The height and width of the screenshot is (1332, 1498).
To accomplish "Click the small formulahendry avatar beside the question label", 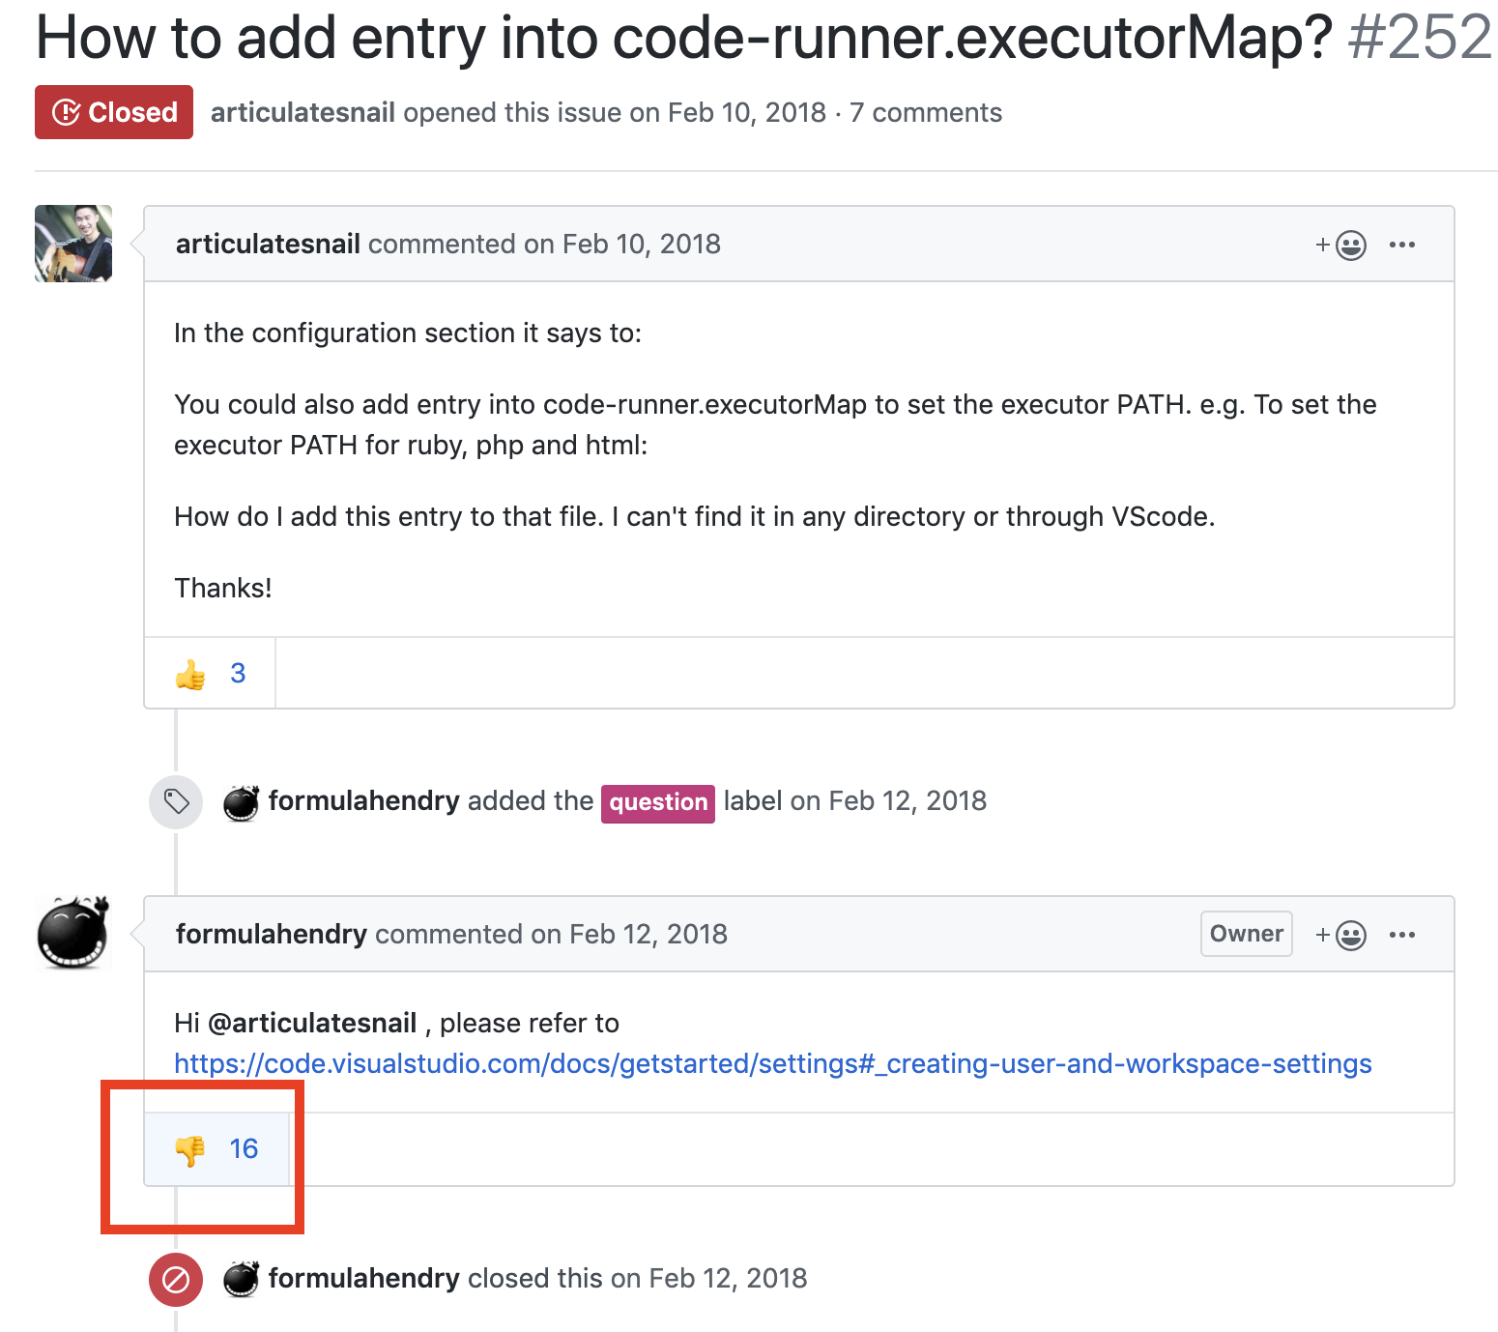I will coord(242,801).
